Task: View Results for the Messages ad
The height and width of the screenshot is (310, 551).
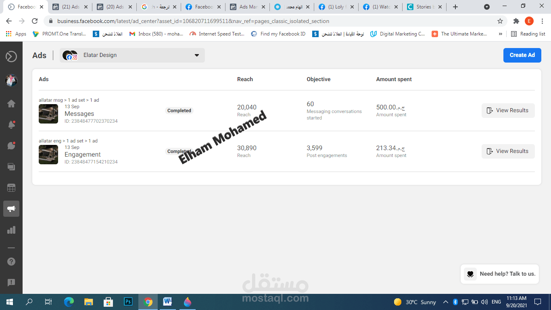Action: 508,111
